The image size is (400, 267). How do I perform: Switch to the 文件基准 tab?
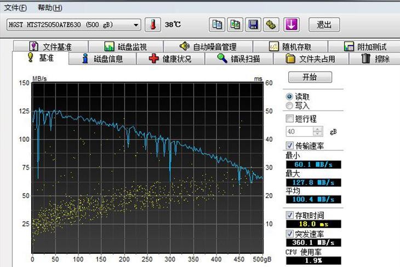50,47
